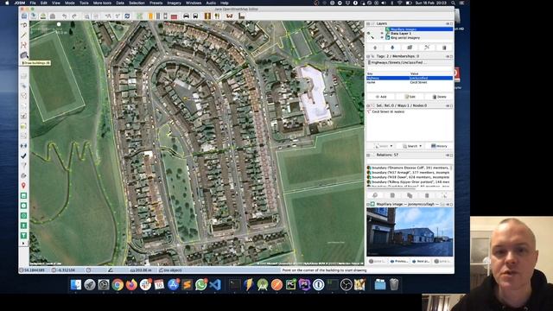Open the Selection menu
553x311 pixels.
137,3
